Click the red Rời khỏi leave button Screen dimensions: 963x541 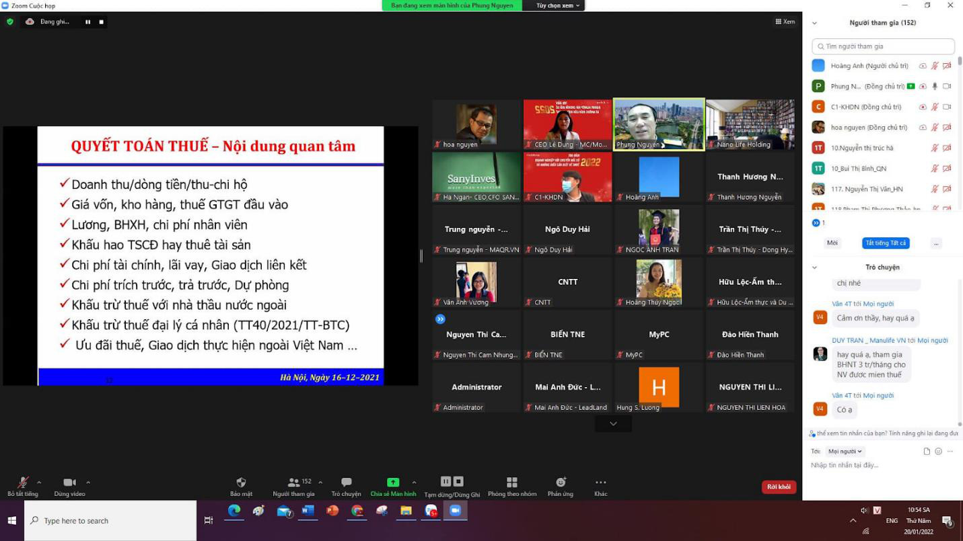point(779,487)
